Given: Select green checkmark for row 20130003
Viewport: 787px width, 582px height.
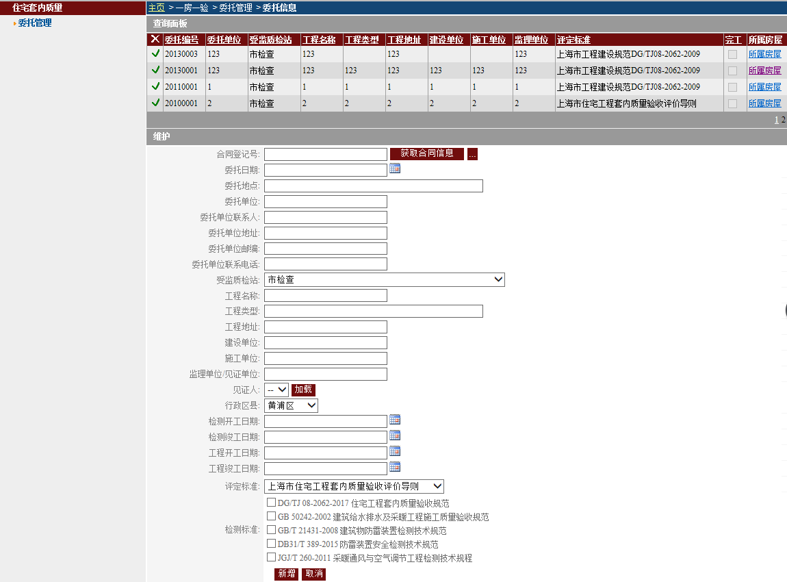Looking at the screenshot, I should coord(155,53).
